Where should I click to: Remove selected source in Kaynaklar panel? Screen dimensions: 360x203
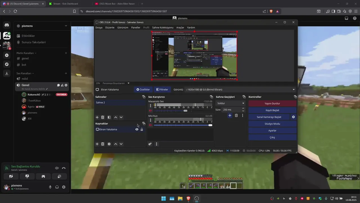(x=103, y=144)
